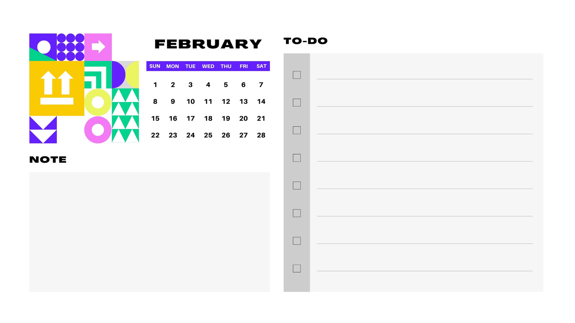This screenshot has width=575, height=323.
Task: Select the purple dots grid tile
Action: [x=70, y=47]
